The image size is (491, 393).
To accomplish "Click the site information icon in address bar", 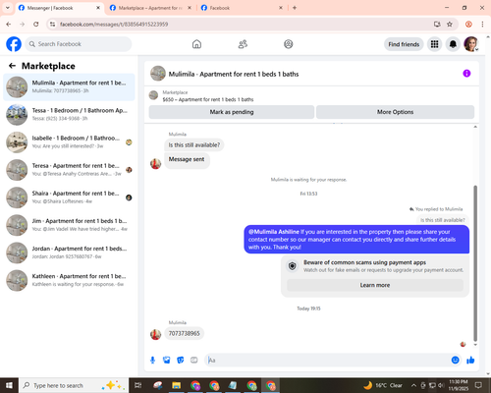I will [x=52, y=24].
